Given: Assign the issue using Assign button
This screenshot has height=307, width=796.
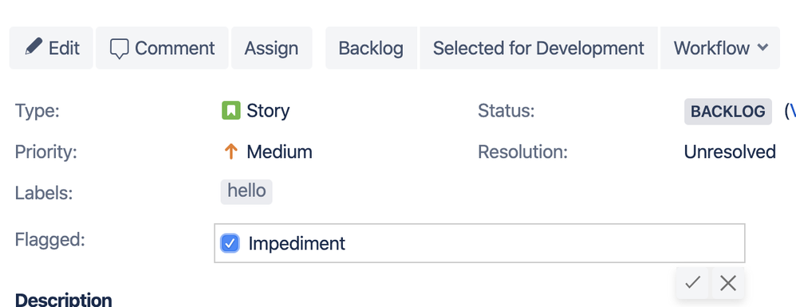Looking at the screenshot, I should click(272, 48).
